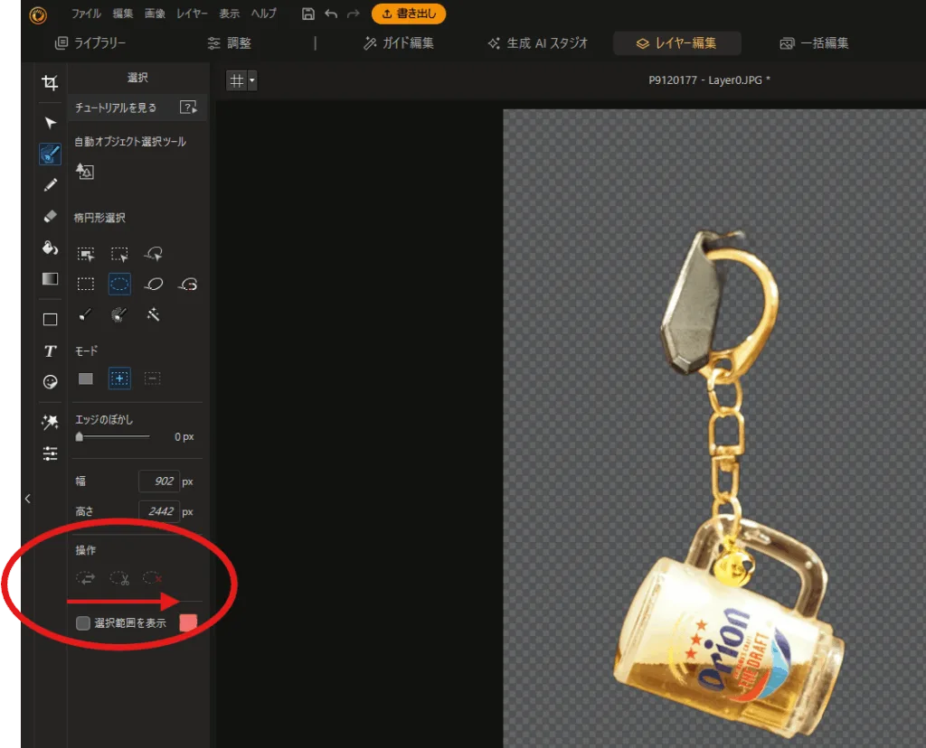926x748 pixels.
Task: Select the Text tool
Action: click(x=51, y=351)
